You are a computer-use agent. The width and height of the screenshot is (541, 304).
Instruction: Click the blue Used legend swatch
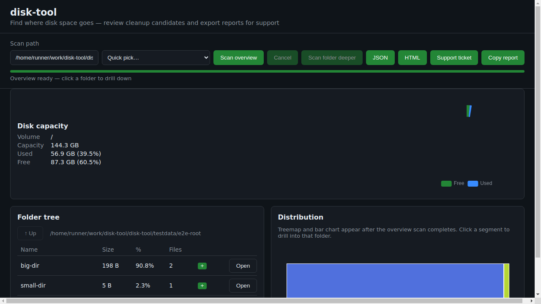click(x=473, y=184)
